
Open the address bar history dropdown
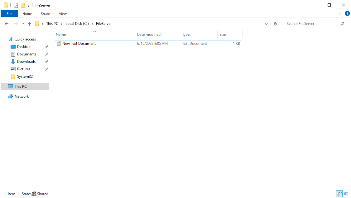click(266, 24)
